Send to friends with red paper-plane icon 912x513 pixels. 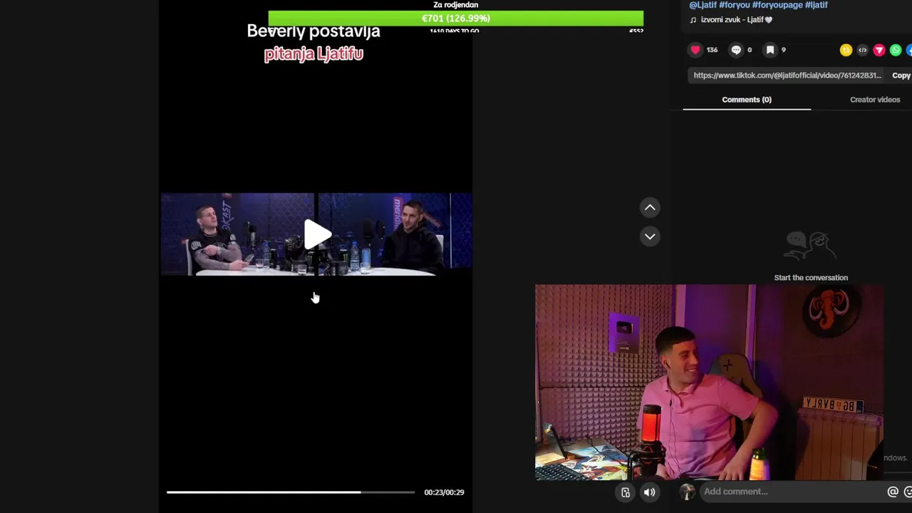pyautogui.click(x=879, y=50)
